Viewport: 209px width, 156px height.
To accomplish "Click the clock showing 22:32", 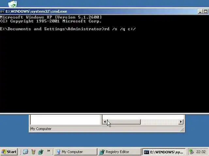I will (201, 152).
